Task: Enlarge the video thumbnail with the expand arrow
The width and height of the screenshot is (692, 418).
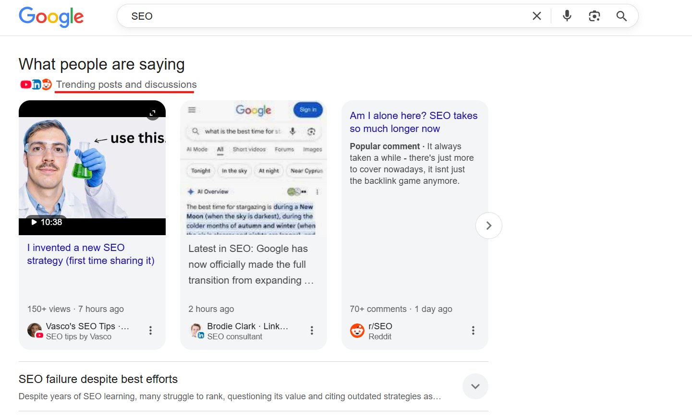Action: coord(152,113)
